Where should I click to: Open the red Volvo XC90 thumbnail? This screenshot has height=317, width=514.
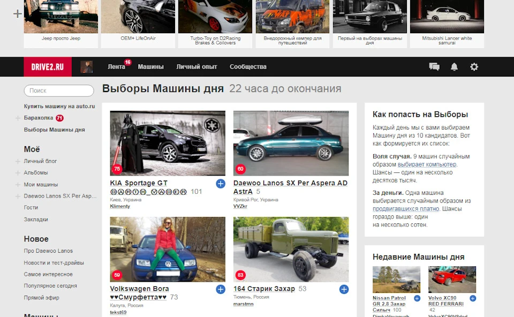click(x=452, y=280)
